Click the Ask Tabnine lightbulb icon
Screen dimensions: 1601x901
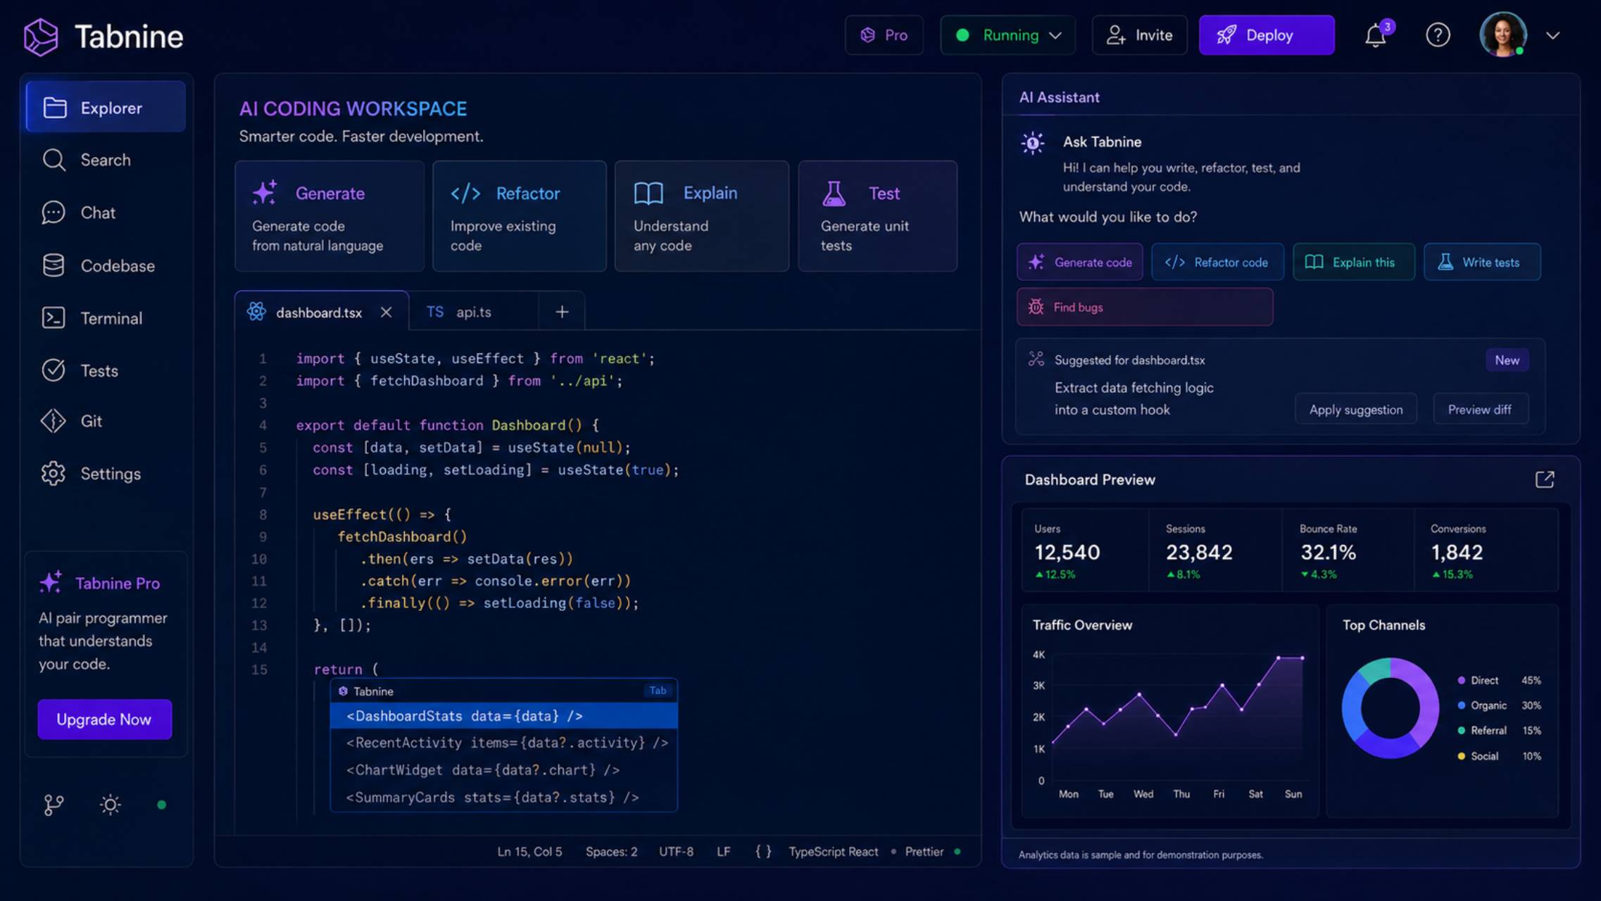pyautogui.click(x=1033, y=144)
